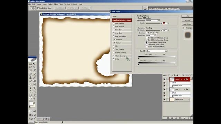
Task: Select the Background layer thumbnail
Action: tap(172, 100)
